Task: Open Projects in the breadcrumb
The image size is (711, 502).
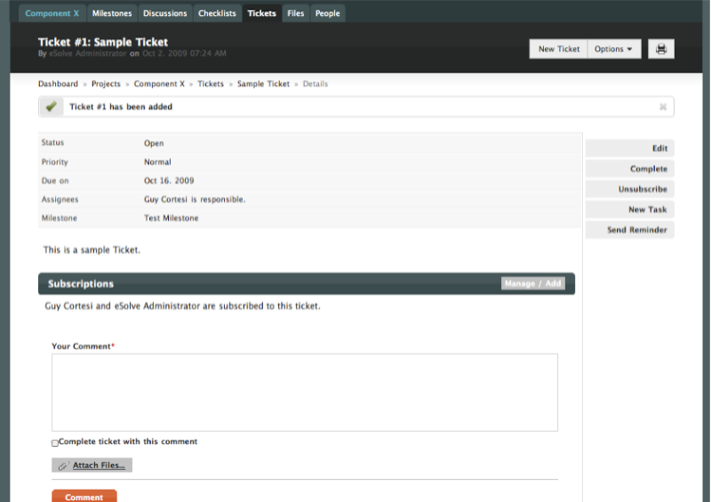Action: pos(106,84)
